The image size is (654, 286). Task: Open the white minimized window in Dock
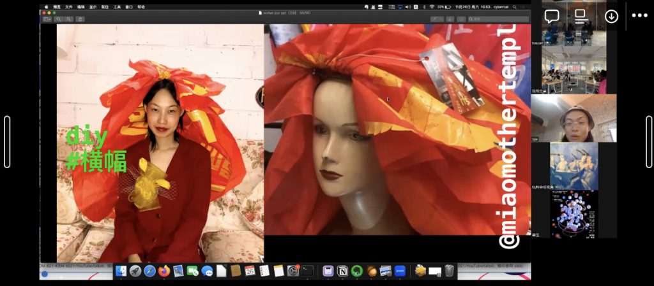tap(434, 271)
